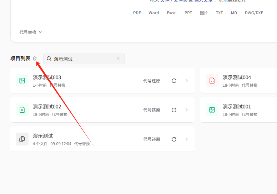Viewport: 277px width, 194px height.
Task: Click the search magnifier icon
Action: point(49,58)
